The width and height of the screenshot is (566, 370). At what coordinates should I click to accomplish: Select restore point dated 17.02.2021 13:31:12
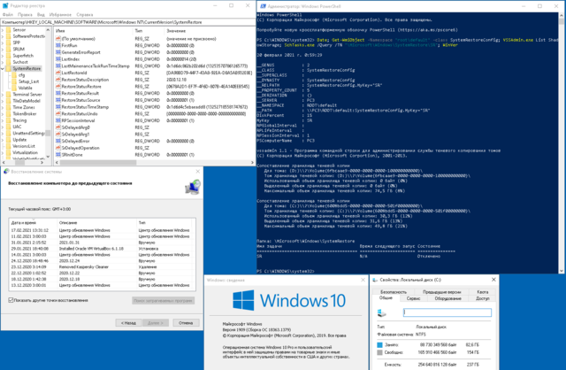click(103, 230)
